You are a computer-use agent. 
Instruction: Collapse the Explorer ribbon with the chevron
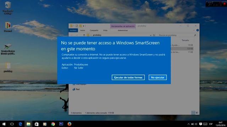click(194, 30)
